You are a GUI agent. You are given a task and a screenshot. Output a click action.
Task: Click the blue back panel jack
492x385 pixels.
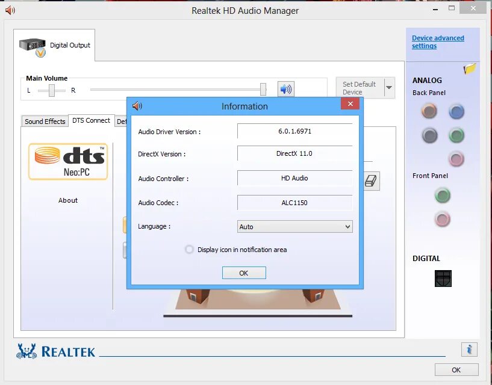point(456,111)
